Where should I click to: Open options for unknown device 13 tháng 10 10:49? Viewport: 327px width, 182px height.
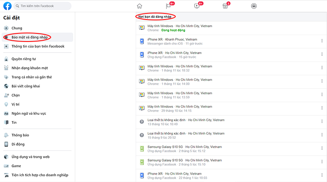(x=322, y=121)
